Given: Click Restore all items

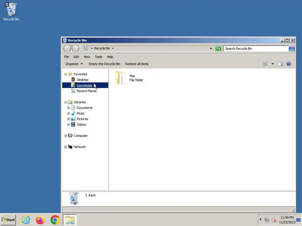Looking at the screenshot, I should point(137,64).
